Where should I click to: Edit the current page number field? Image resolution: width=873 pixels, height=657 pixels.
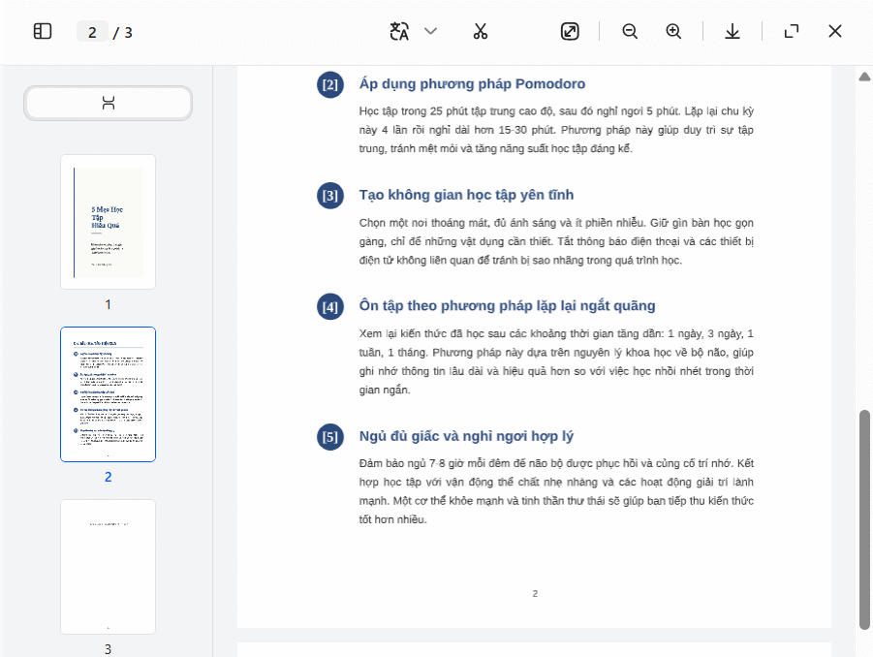(x=92, y=32)
